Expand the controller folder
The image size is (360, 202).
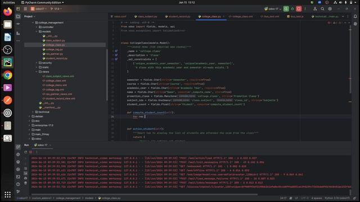[x=36, y=27]
